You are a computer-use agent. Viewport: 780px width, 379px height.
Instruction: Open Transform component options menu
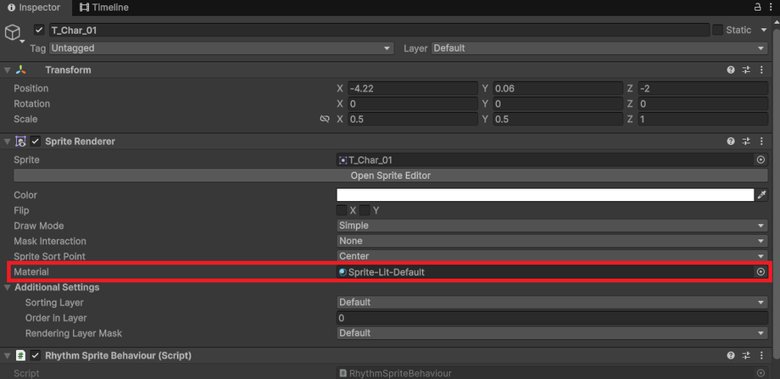pyautogui.click(x=761, y=70)
